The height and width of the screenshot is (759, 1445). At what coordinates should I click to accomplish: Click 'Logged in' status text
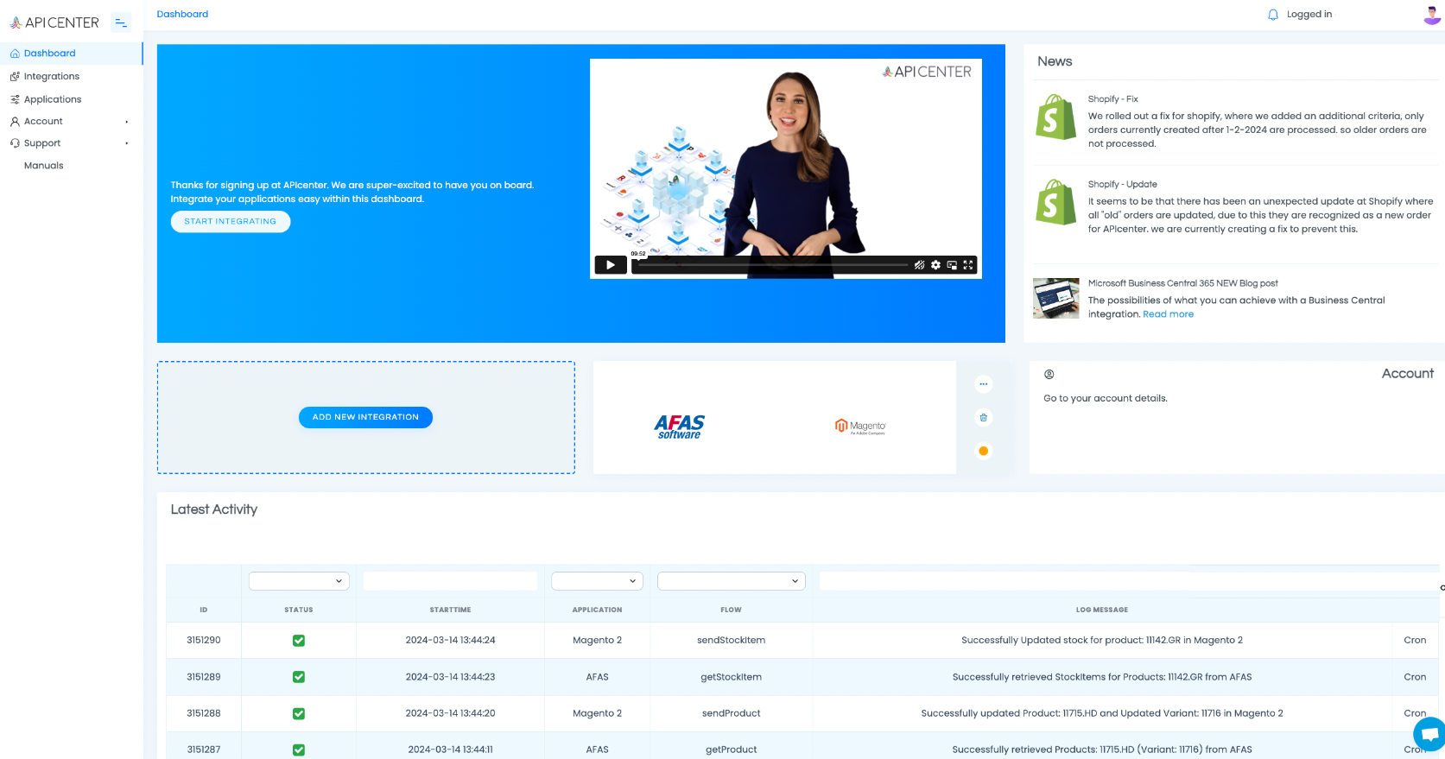click(x=1309, y=15)
